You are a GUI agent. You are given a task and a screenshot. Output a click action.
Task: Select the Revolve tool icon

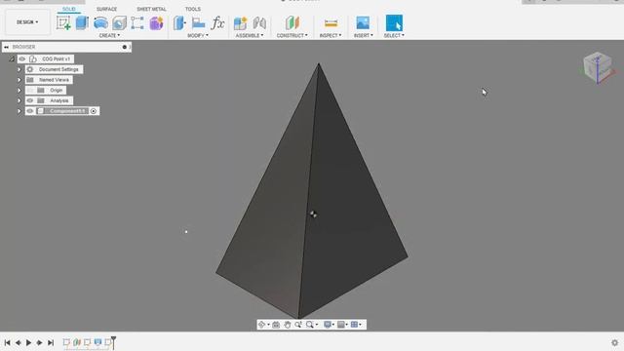100,23
